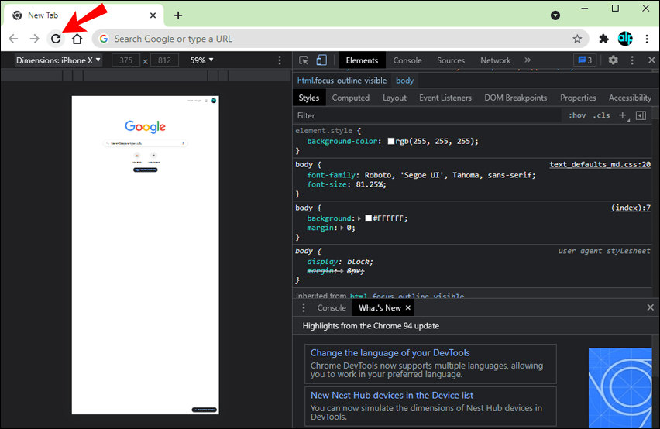Image resolution: width=660 pixels, height=429 pixels.
Task: Open the Dimensions: iPhone X dropdown
Action: [x=58, y=60]
